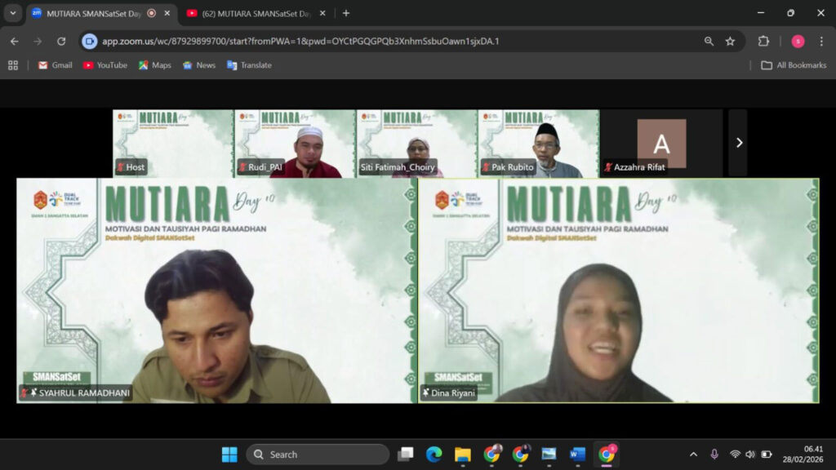Click the microphone icon in the system tray
This screenshot has height=470, width=836.
(714, 454)
